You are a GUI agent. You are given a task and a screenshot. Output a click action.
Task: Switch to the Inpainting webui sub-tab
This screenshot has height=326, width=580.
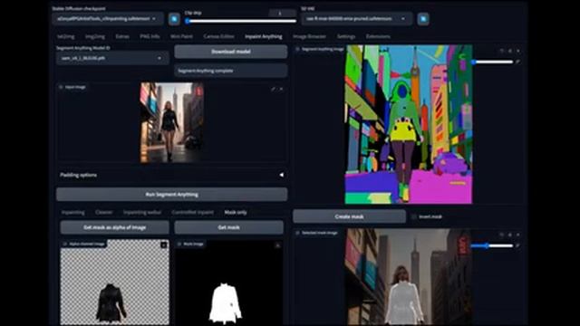click(x=142, y=213)
